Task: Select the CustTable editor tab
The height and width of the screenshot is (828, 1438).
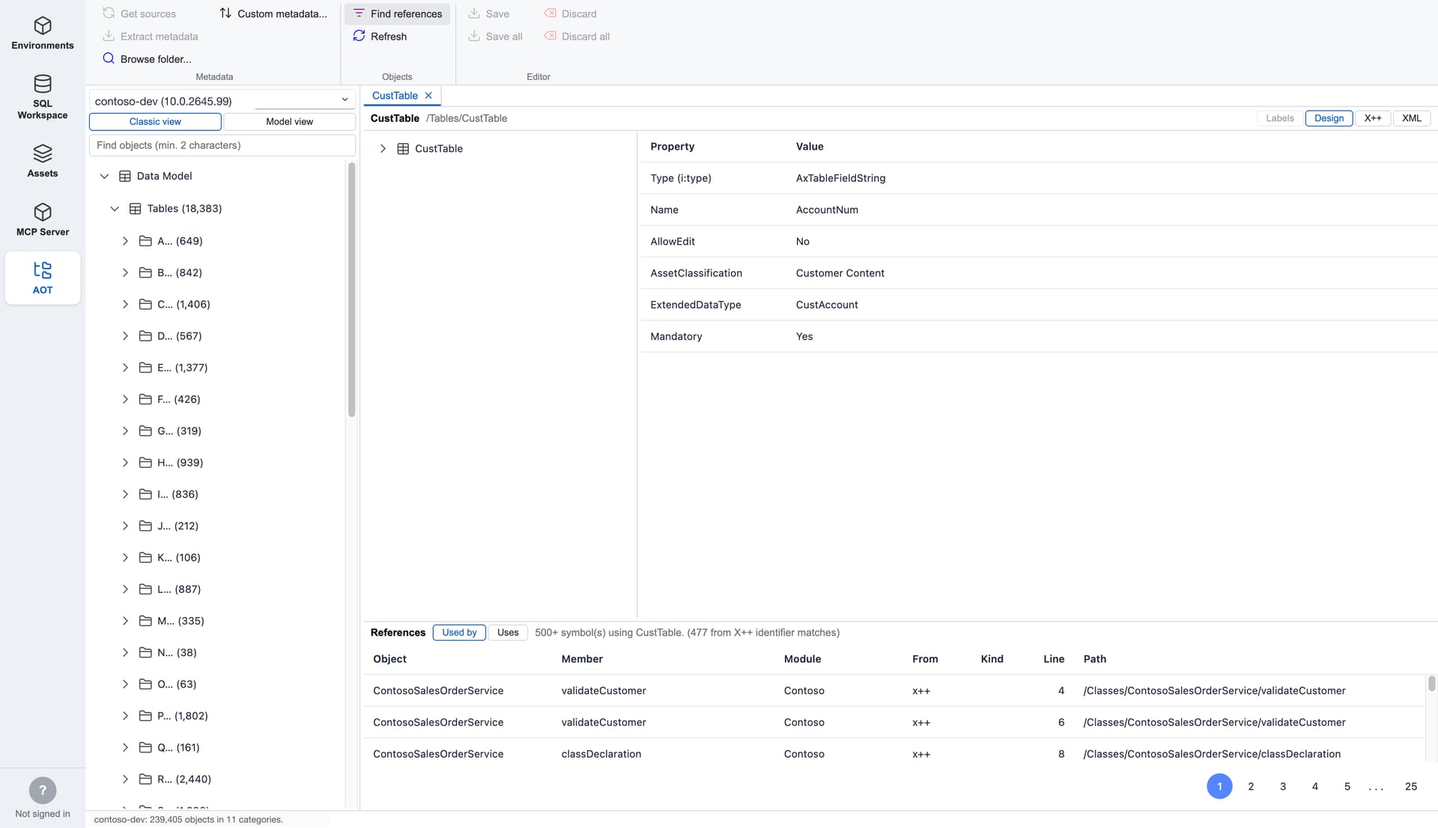Action: (x=395, y=96)
